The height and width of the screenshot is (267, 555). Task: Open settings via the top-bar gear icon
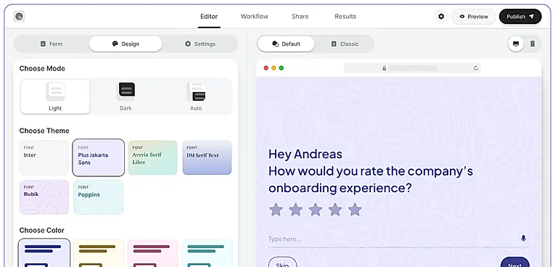point(441,17)
